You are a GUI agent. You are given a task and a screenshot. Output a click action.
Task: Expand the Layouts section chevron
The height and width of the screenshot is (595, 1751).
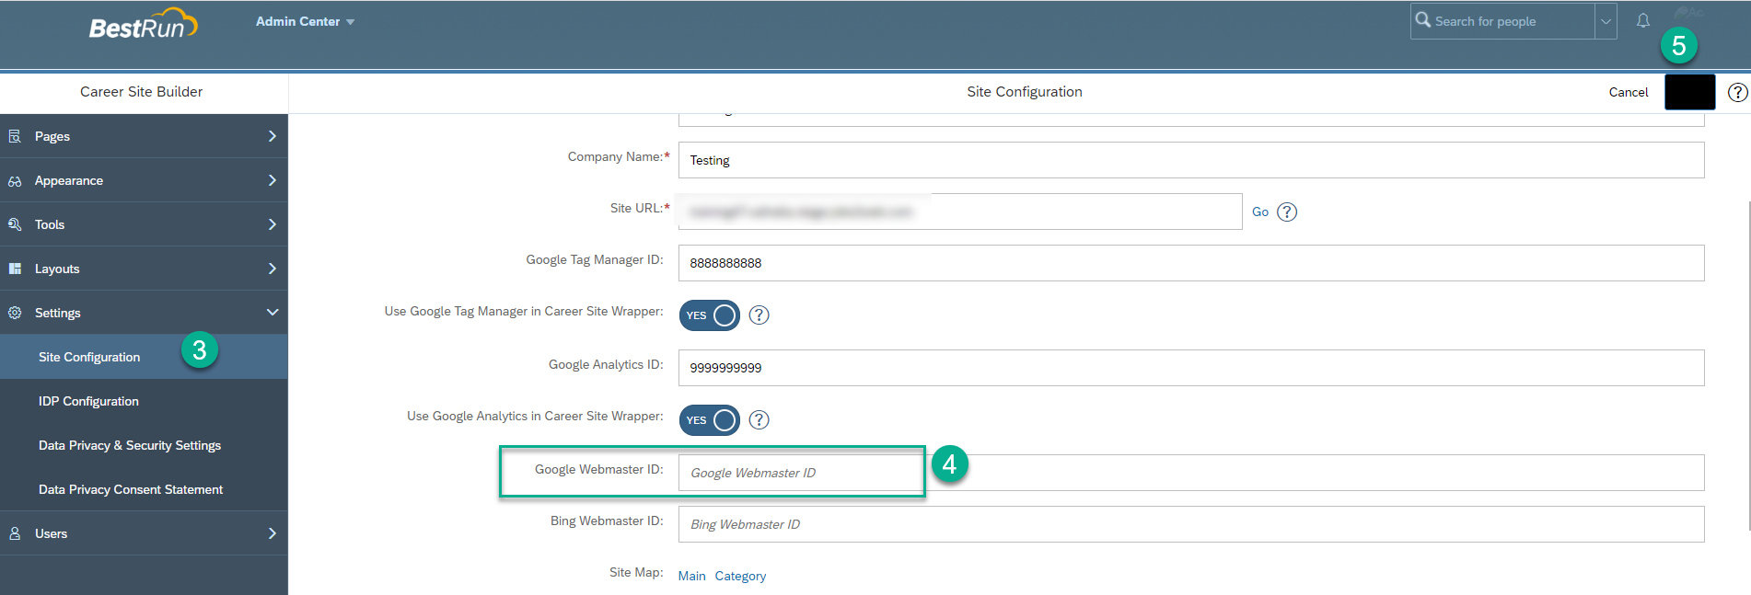pyautogui.click(x=272, y=269)
